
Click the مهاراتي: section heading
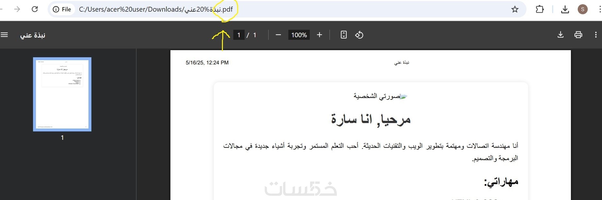[x=501, y=182]
